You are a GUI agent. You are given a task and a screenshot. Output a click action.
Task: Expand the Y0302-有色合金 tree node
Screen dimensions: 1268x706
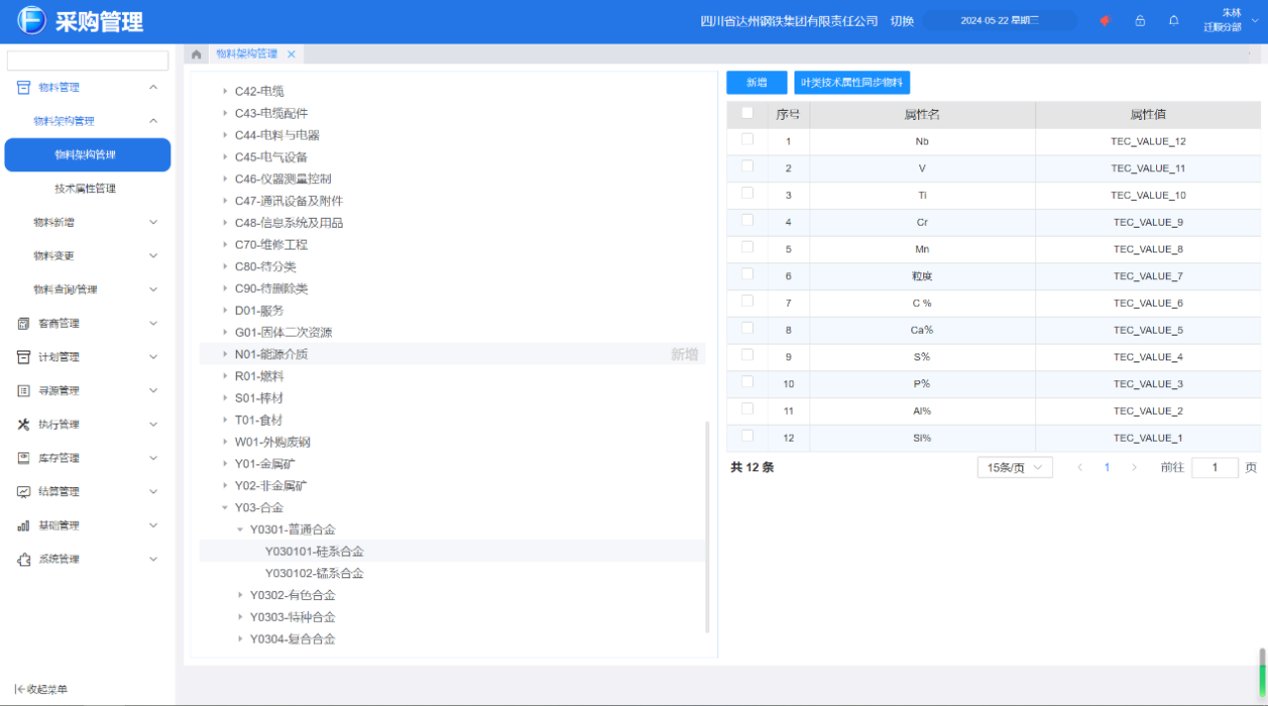(241, 595)
